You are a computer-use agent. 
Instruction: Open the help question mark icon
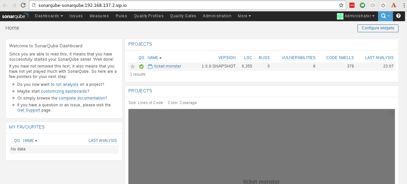[x=398, y=16]
